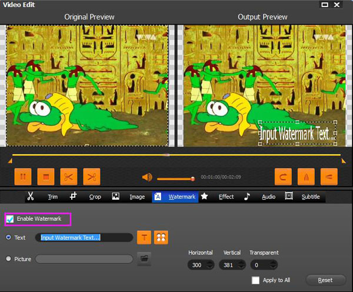Click the crop icon in the tab bar
353x292 pixels.
click(73, 196)
